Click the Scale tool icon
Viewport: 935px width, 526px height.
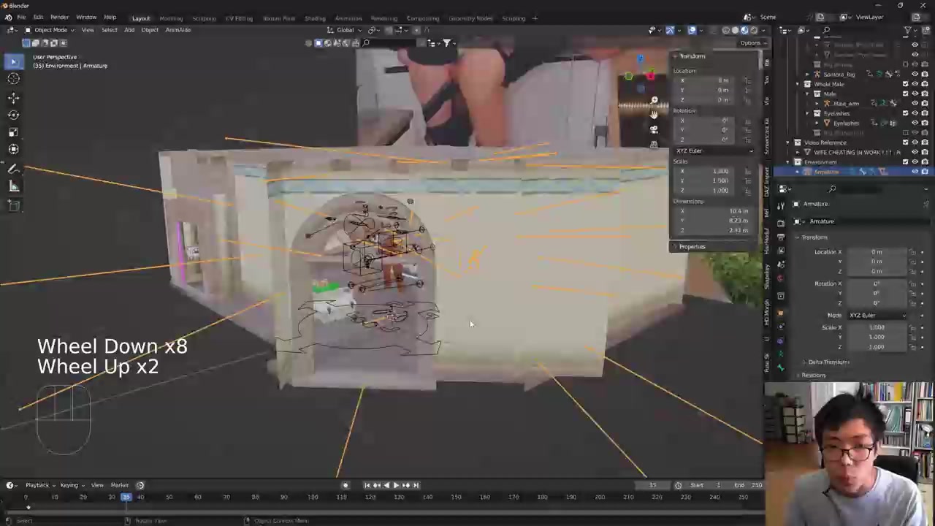tap(13, 132)
